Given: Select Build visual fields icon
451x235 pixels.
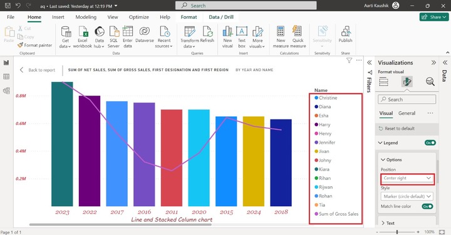Looking at the screenshot, I should point(384,82).
